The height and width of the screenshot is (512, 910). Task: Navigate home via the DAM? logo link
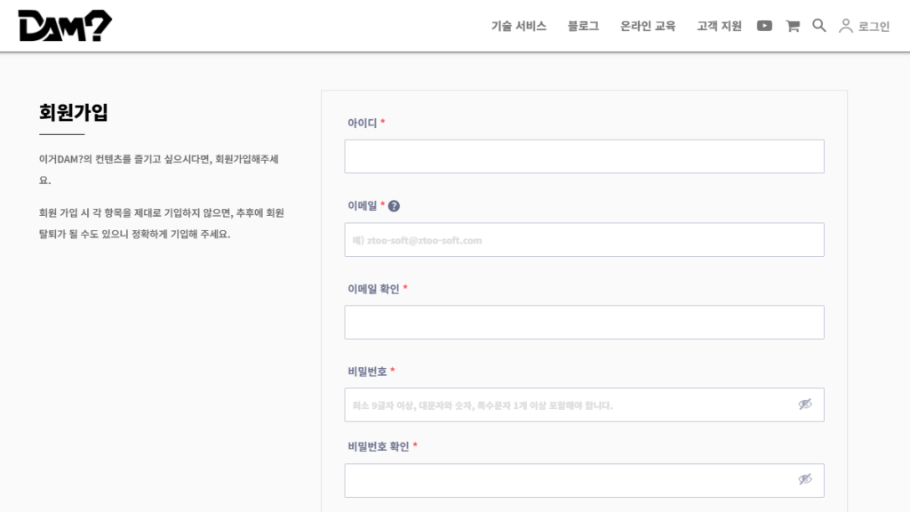pyautogui.click(x=63, y=25)
